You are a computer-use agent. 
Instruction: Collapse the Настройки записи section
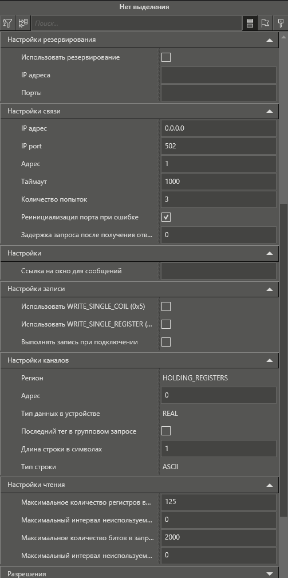[270, 289]
